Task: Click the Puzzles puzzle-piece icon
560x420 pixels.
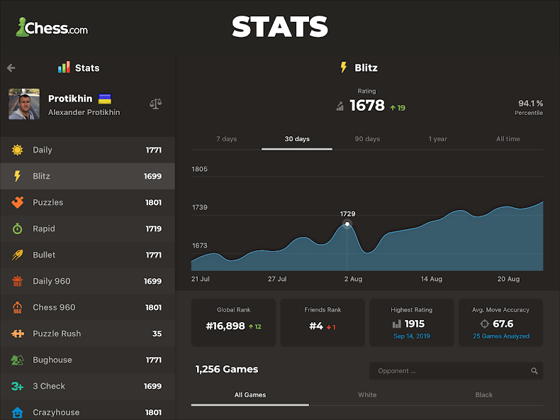Action: 17,202
